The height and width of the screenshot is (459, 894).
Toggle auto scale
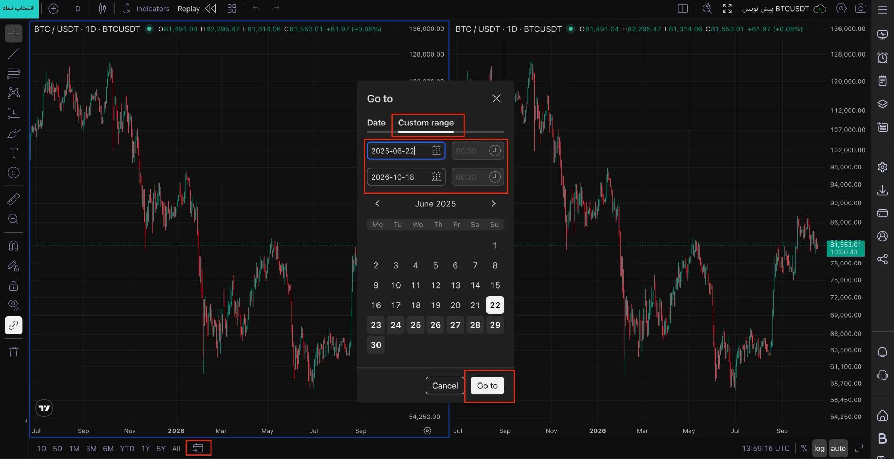click(x=838, y=449)
